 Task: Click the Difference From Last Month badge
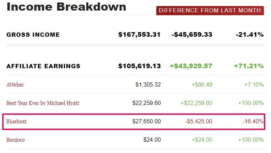tap(210, 11)
